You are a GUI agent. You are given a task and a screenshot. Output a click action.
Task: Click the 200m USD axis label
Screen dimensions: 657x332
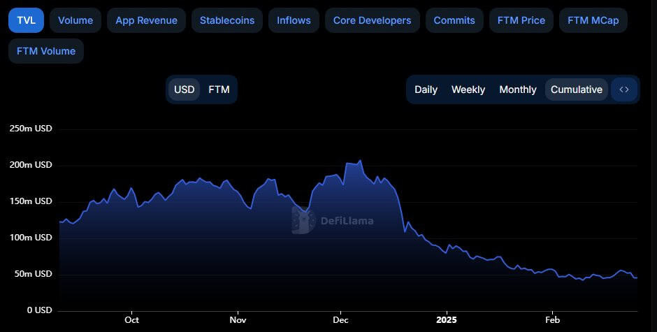click(x=31, y=165)
